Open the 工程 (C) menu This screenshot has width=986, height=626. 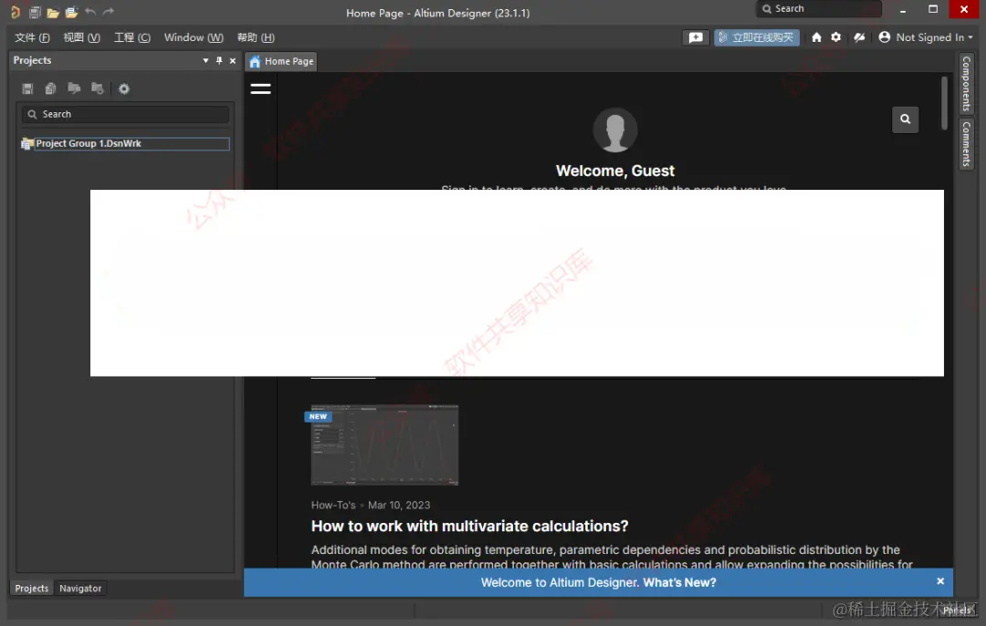(132, 37)
